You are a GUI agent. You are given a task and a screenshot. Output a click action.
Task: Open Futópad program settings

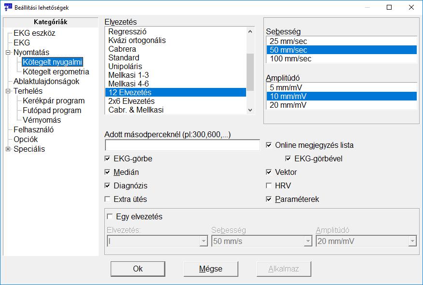coord(52,110)
